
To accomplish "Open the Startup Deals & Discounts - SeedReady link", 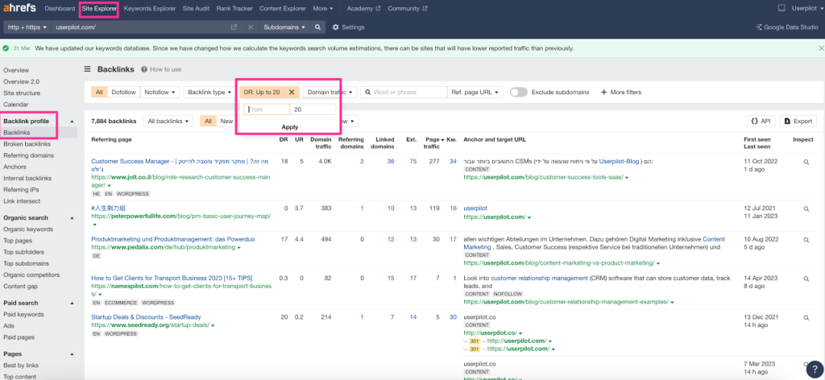I will pyautogui.click(x=146, y=317).
